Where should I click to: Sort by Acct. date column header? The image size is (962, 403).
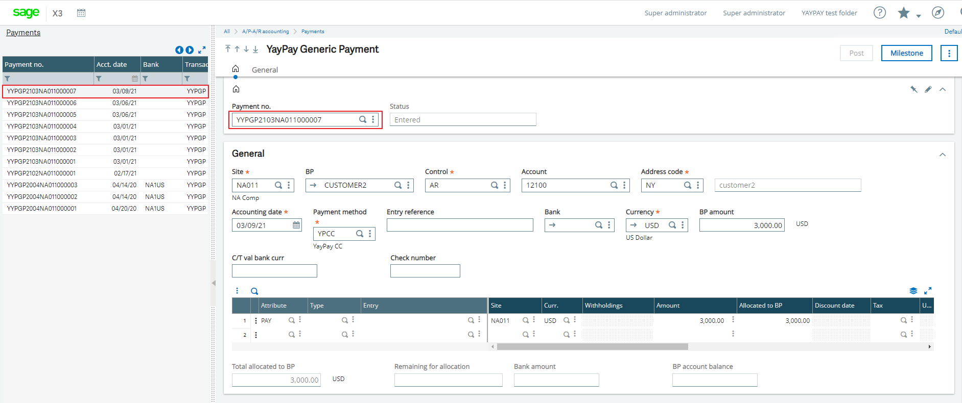(x=112, y=64)
